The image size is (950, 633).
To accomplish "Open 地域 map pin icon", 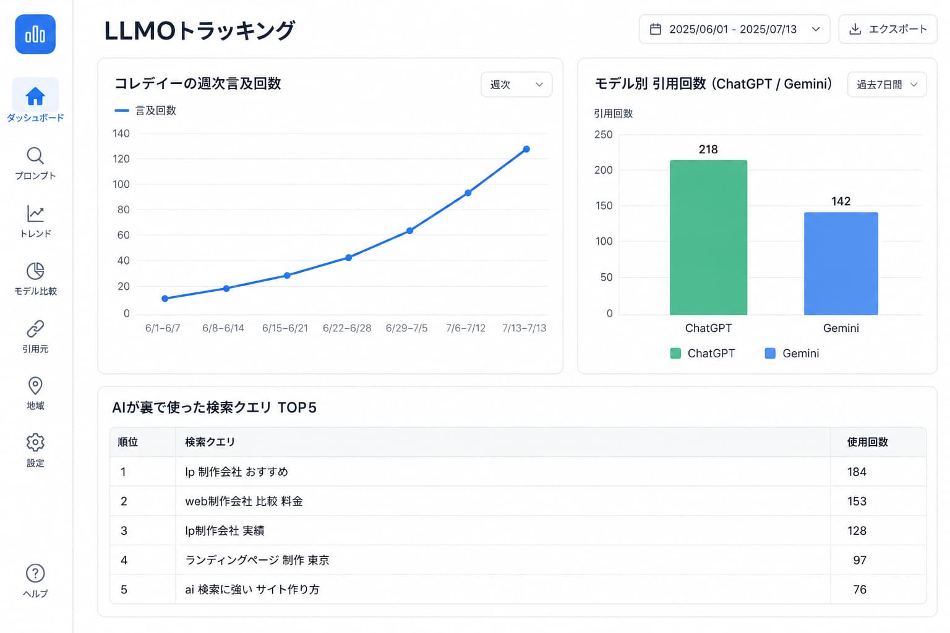I will pyautogui.click(x=35, y=386).
